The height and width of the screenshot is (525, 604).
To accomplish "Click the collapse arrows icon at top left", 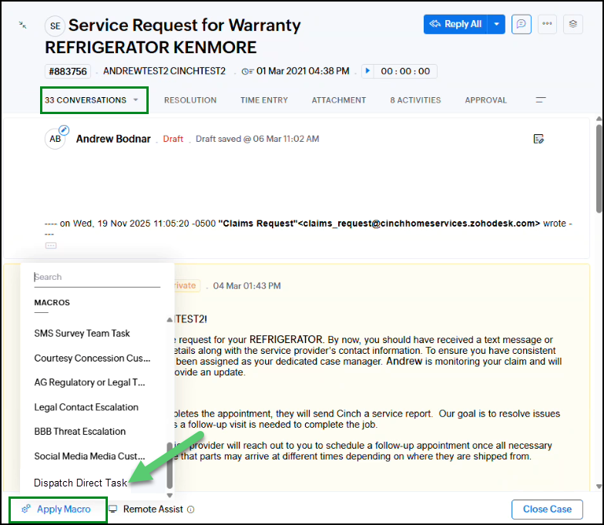I will pos(24,25).
